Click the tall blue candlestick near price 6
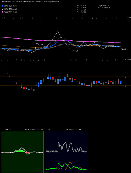Viewport: 131px width, 173px height. coord(65,79)
